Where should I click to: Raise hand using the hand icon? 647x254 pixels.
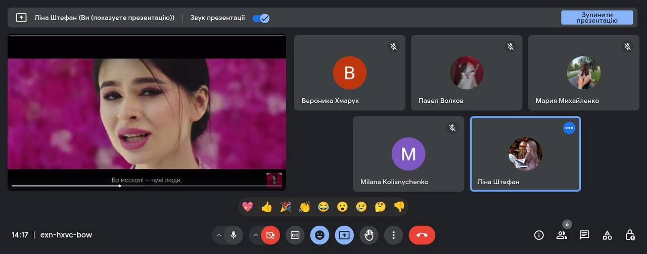[369, 235]
